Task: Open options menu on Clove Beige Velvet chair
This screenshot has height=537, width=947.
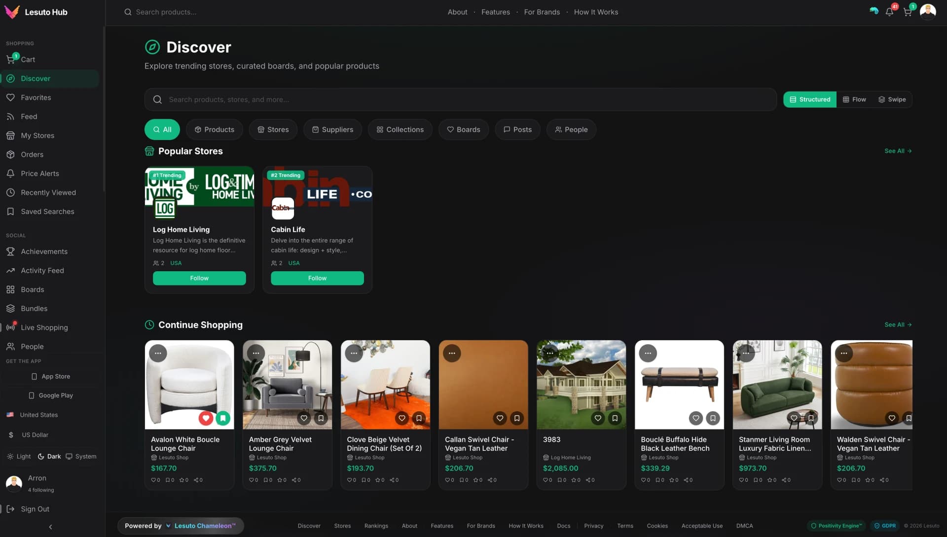Action: tap(354, 353)
